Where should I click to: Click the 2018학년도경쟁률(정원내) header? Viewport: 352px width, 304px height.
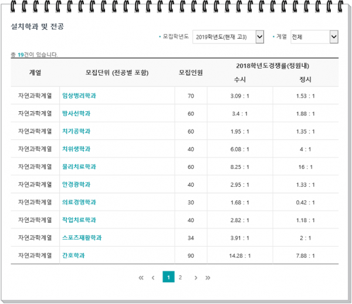[273, 66]
